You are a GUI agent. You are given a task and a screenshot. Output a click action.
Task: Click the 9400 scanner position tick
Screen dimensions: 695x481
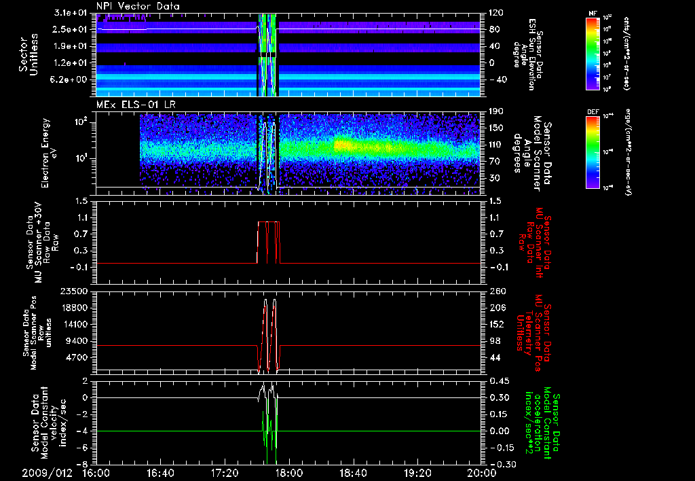[77, 341]
